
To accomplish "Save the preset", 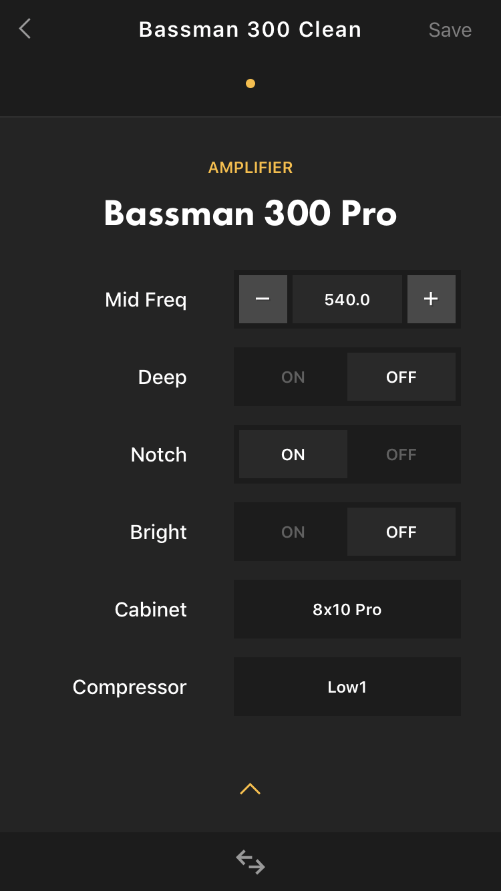I will coord(450,30).
